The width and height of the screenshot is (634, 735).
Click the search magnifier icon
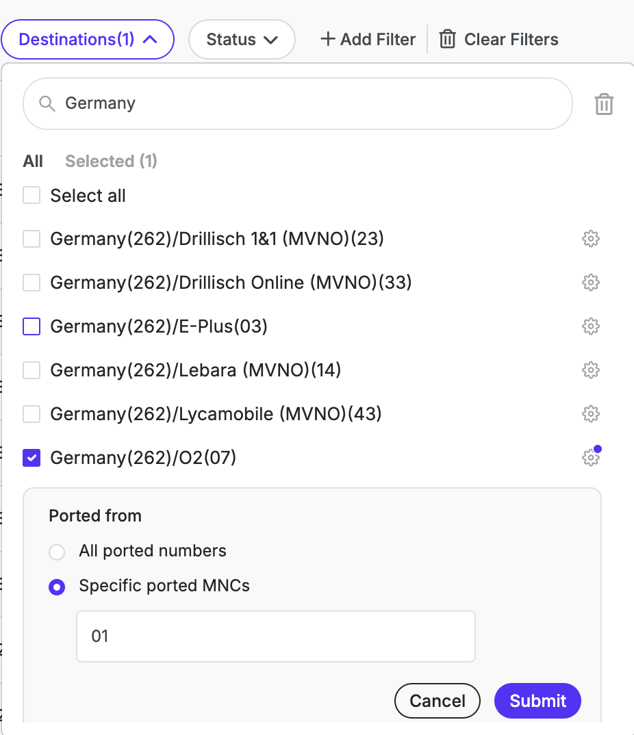(47, 103)
